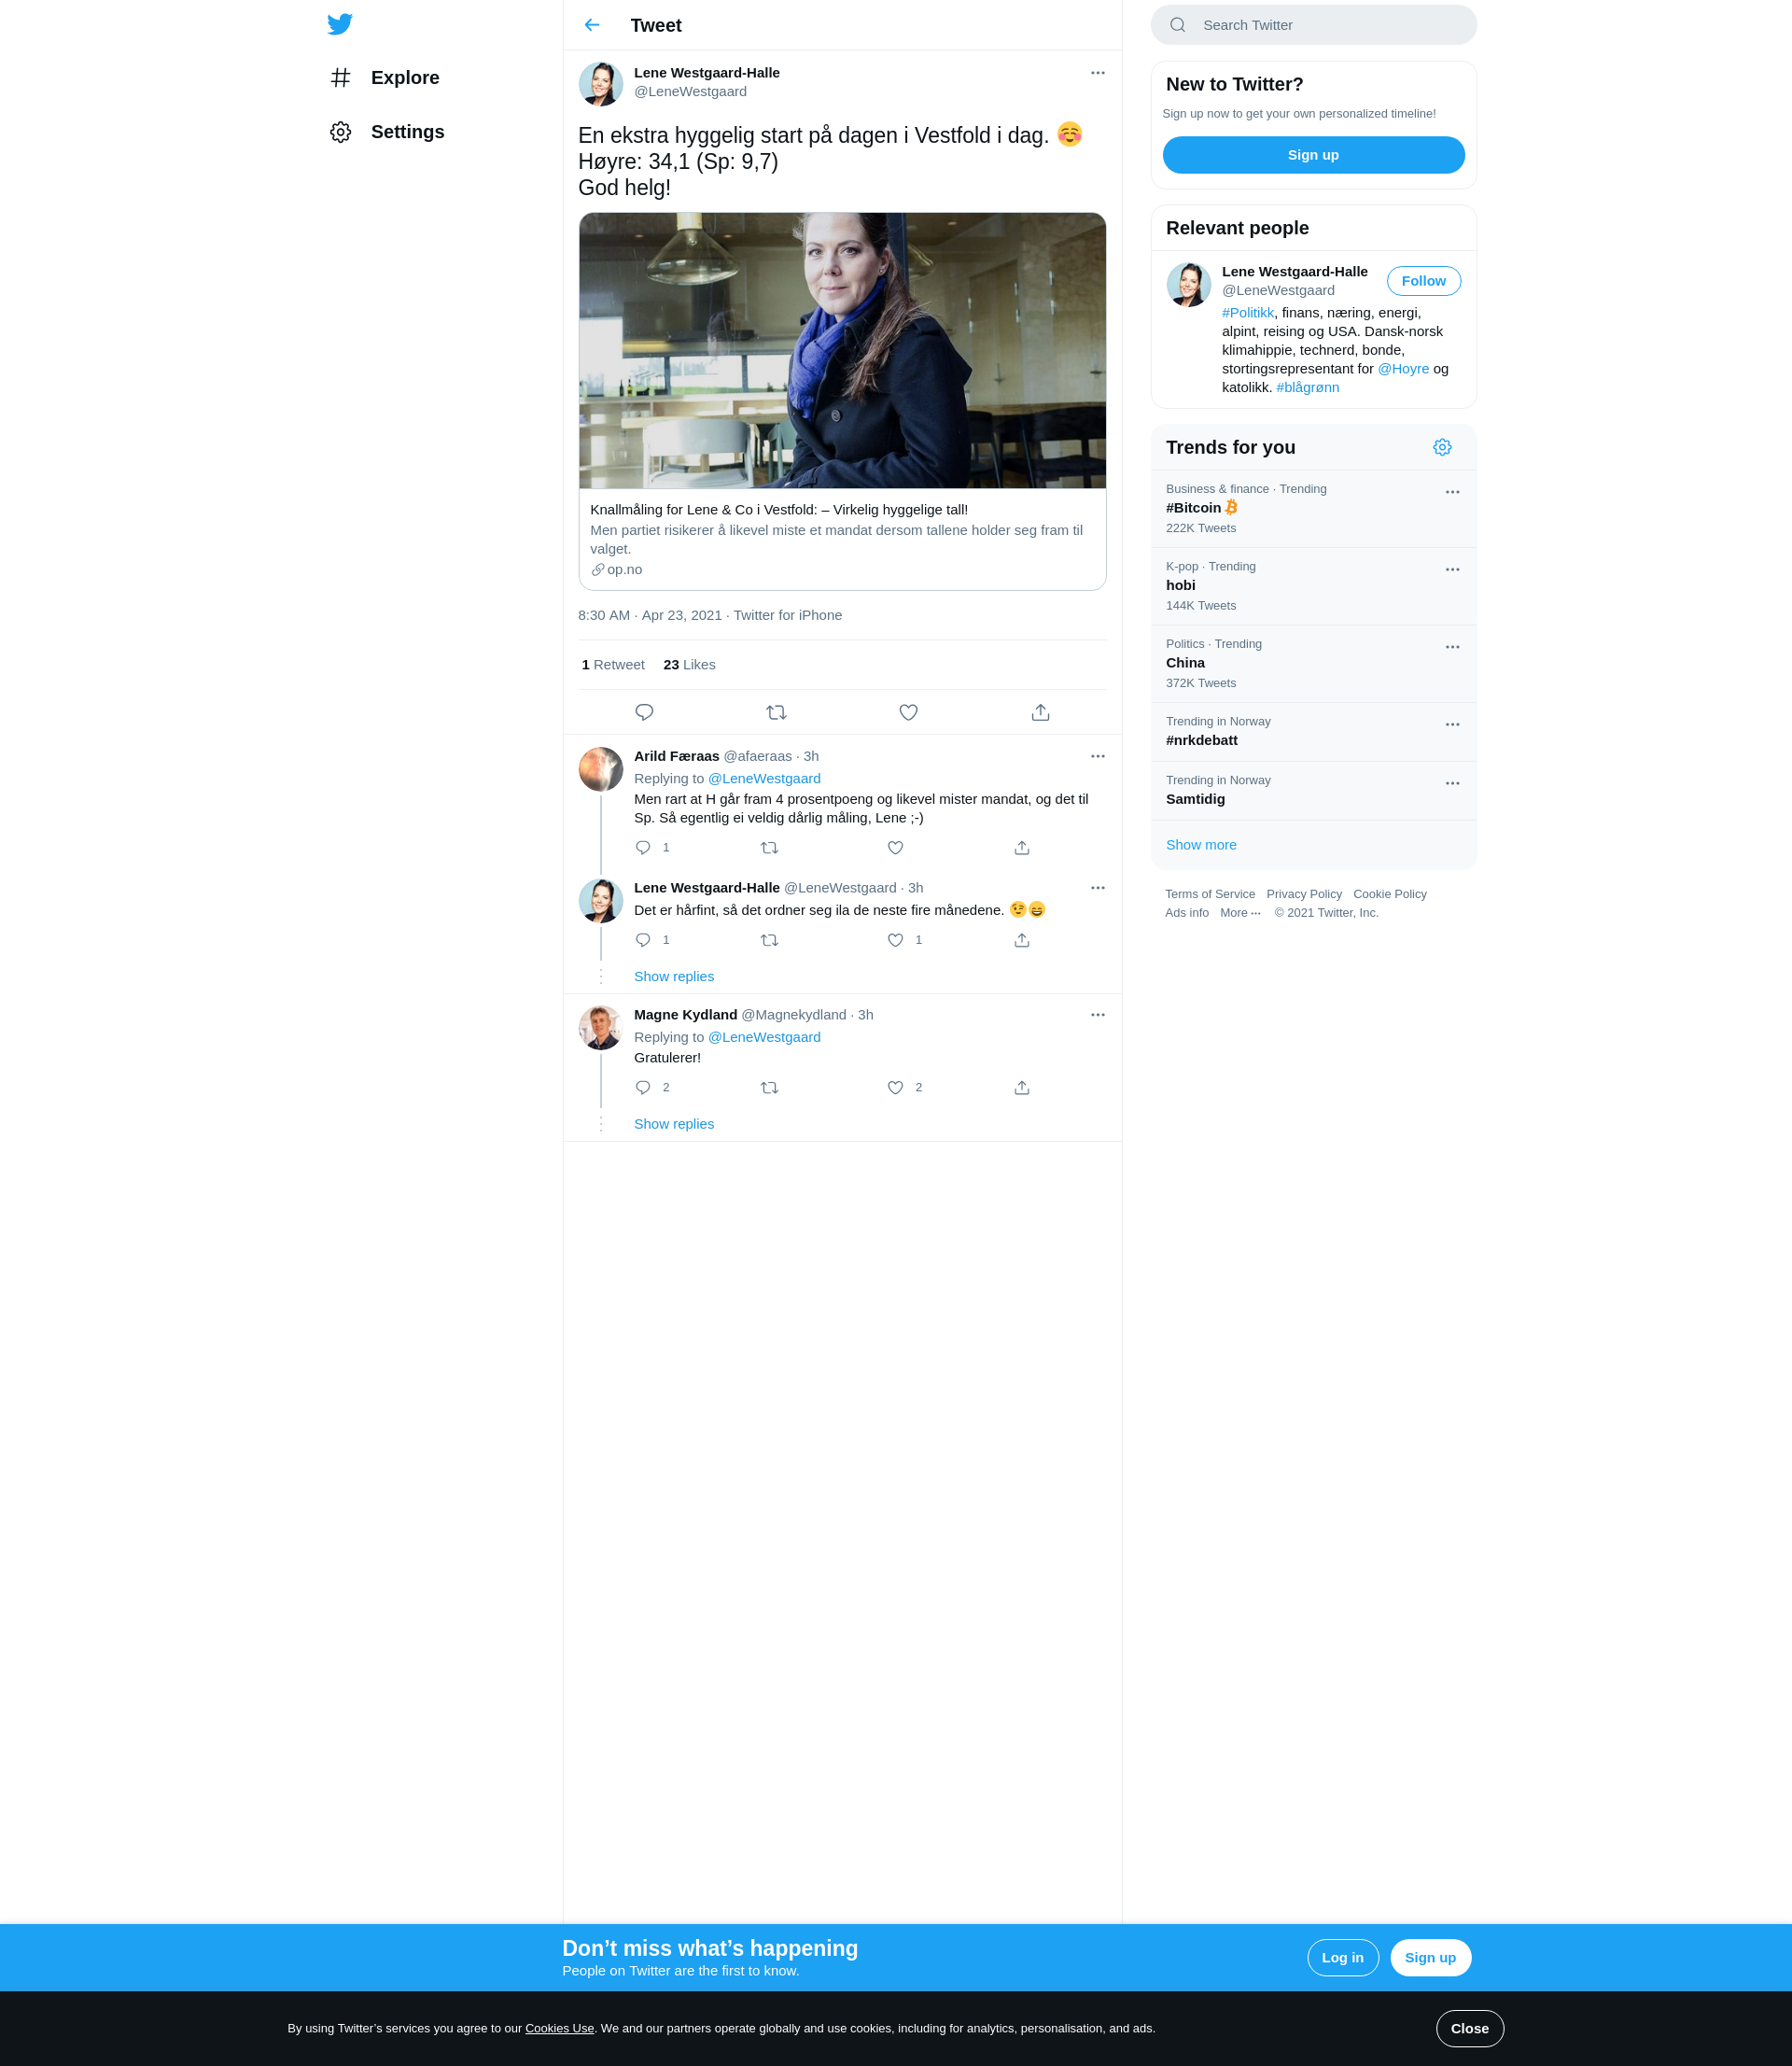Open the #nrkdebatt trend
The width and height of the screenshot is (1792, 2066).
click(x=1313, y=732)
